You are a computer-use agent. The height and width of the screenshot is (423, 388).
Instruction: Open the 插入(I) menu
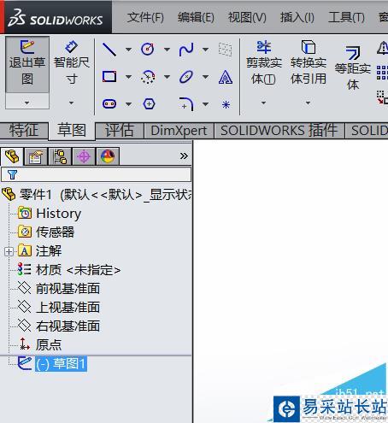tap(297, 18)
